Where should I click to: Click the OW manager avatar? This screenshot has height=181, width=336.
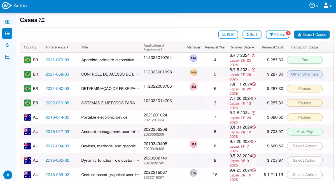click(x=193, y=173)
